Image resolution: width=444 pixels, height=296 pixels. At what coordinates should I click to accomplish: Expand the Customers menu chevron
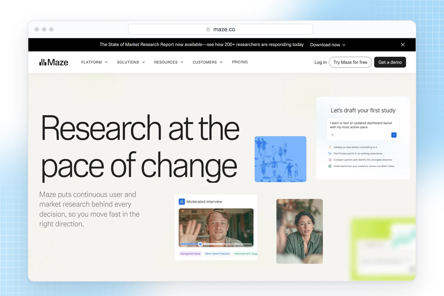pos(221,62)
